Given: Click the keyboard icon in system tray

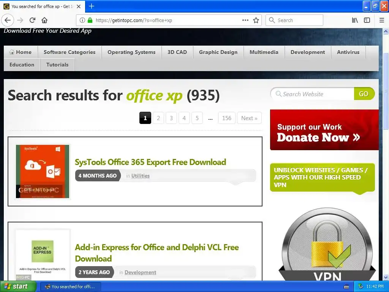Looking at the screenshot, I should coord(346,287).
